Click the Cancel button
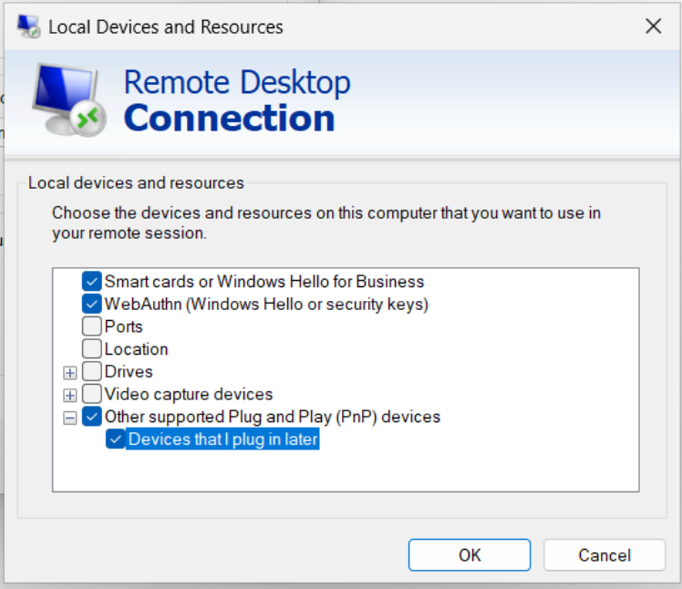The height and width of the screenshot is (589, 682). [x=604, y=555]
